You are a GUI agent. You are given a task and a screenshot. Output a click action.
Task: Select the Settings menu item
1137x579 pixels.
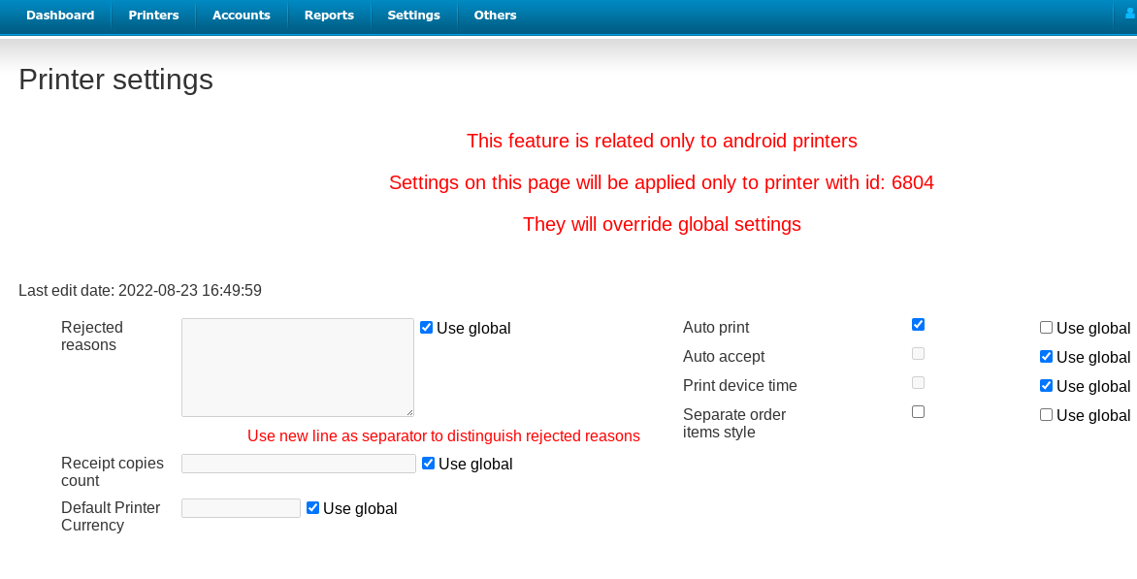(413, 16)
